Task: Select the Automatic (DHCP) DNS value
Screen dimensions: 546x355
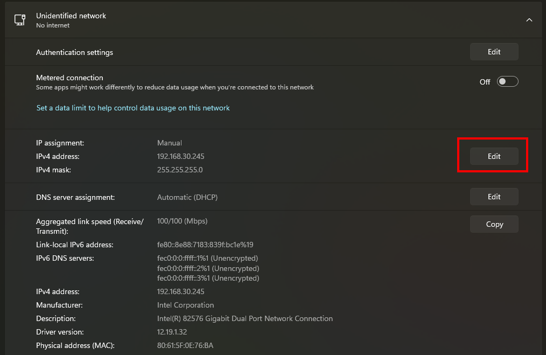Action: point(187,197)
